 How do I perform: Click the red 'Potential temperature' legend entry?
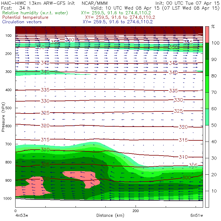(25, 17)
